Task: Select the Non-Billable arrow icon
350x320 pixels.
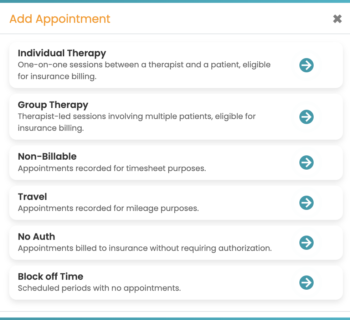Action: (x=306, y=162)
